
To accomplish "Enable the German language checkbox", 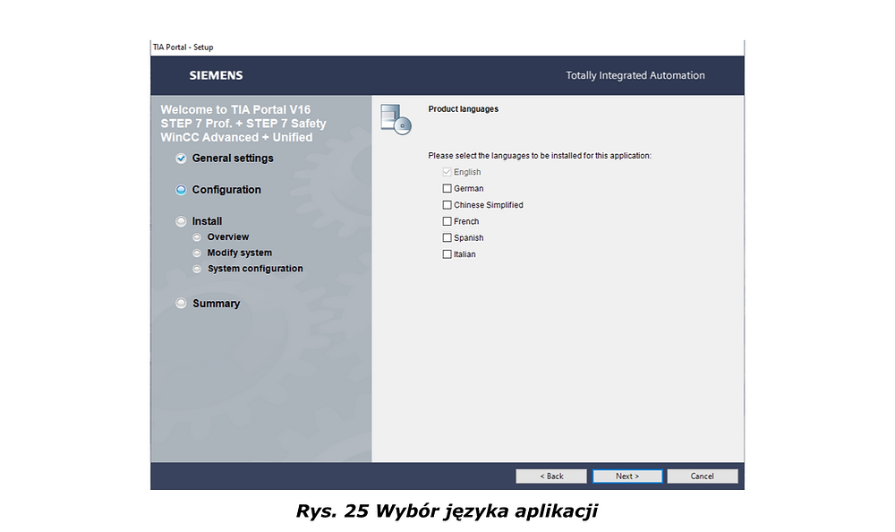I will pos(447,189).
